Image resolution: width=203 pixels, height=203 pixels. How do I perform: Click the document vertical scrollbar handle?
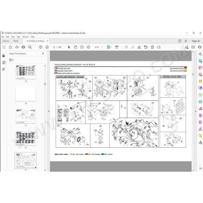point(193,74)
